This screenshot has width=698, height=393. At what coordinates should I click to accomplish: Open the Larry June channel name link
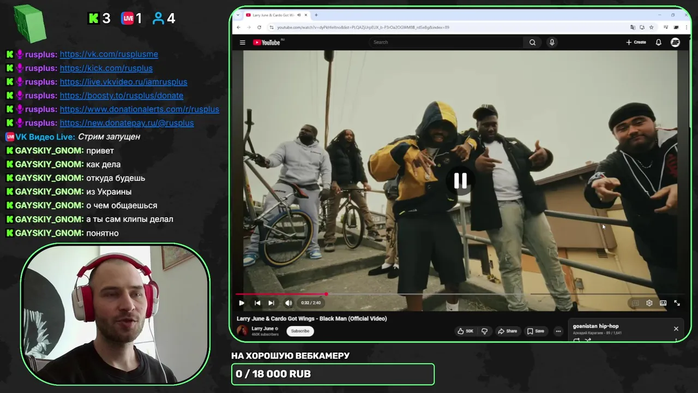pos(262,329)
